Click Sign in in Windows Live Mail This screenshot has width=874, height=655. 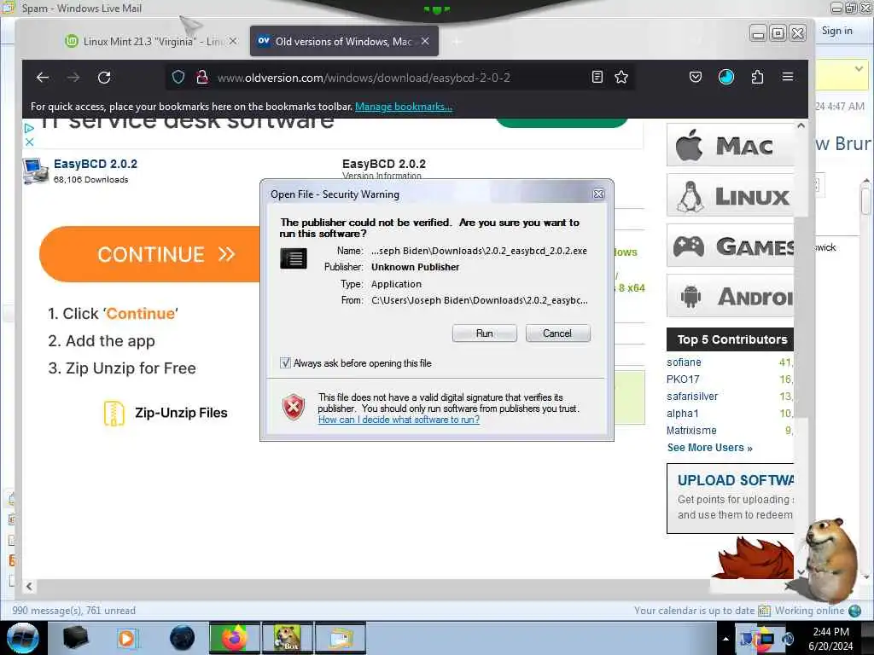click(836, 31)
